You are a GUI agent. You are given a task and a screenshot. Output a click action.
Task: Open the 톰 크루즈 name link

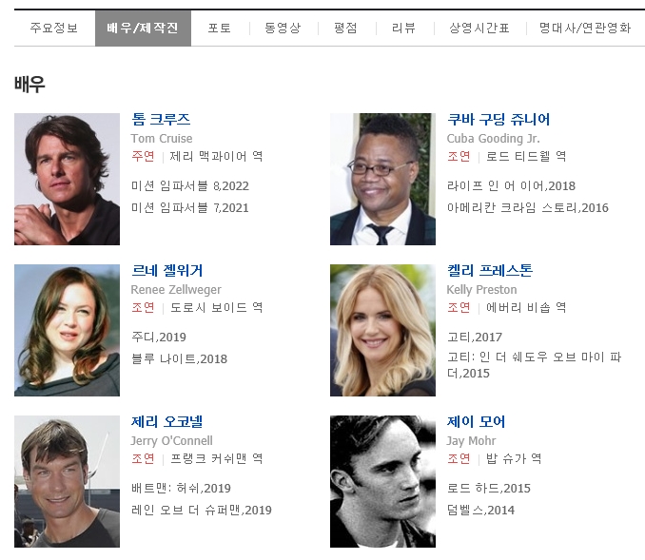[161, 119]
